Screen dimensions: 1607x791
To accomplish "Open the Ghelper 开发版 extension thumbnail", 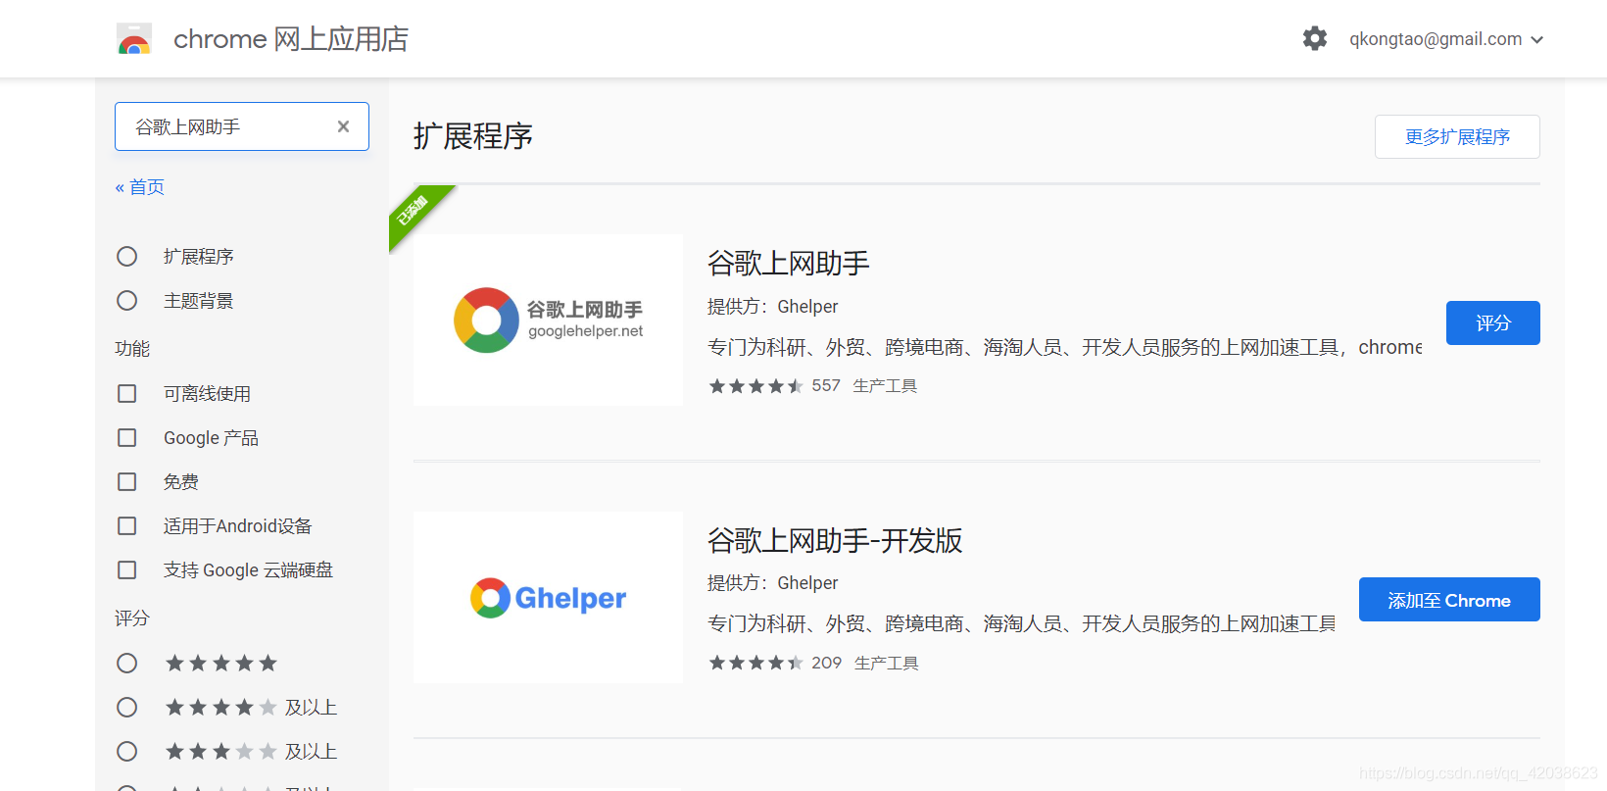I will click(548, 597).
